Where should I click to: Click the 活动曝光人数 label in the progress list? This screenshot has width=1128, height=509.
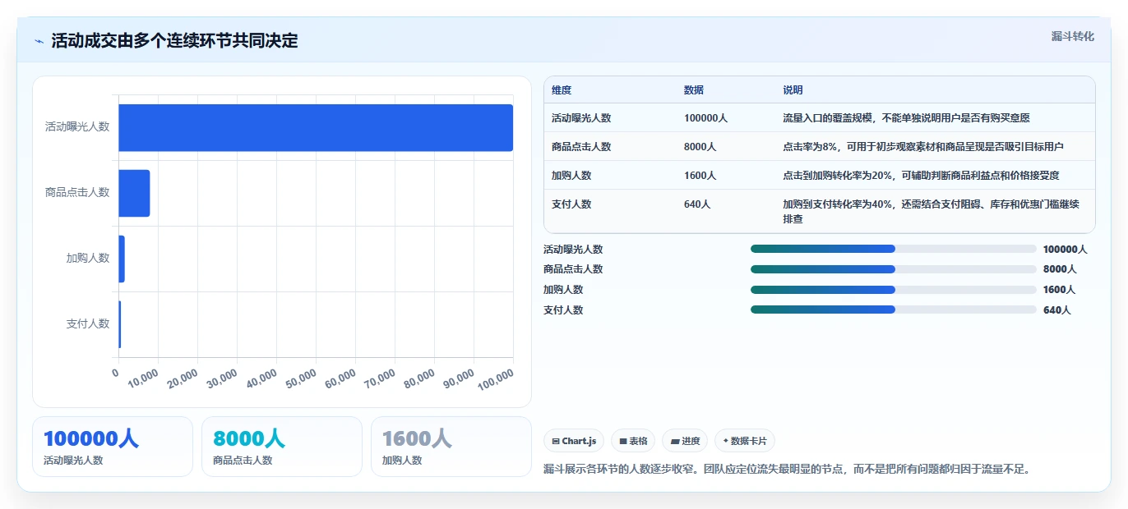coord(573,250)
